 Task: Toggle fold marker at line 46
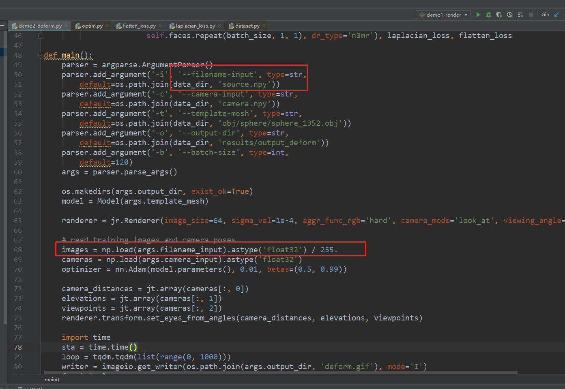pyautogui.click(x=41, y=36)
